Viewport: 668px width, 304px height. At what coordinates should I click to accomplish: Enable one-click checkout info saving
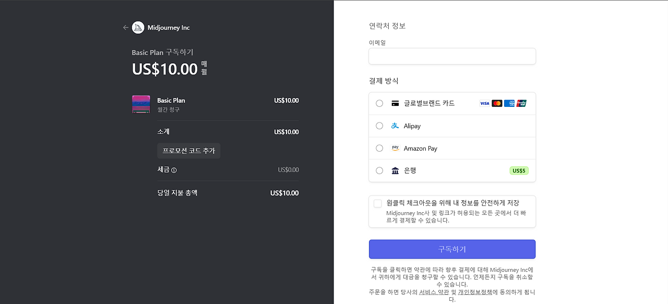click(377, 203)
